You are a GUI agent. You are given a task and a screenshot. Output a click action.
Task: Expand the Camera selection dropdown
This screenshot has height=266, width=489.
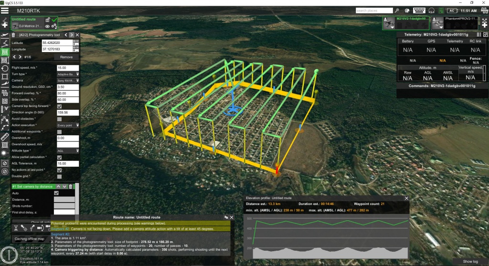pyautogui.click(x=68, y=81)
